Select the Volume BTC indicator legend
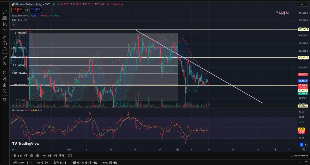This screenshot has width=310, height=165. click(17, 20)
